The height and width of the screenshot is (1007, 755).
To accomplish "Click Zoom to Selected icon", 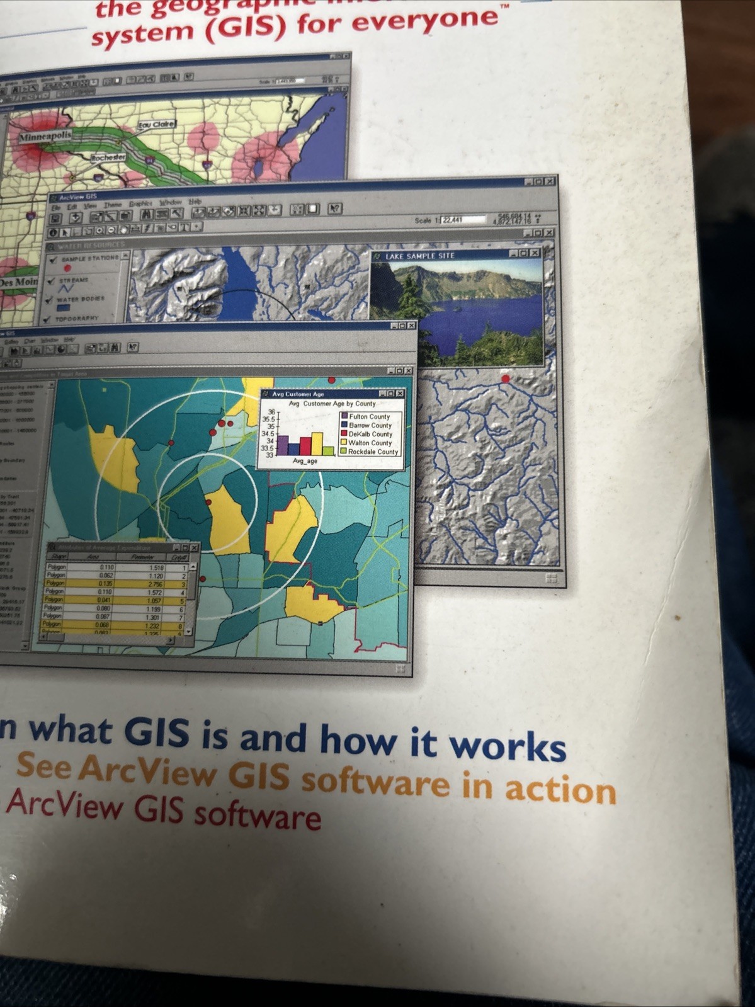I will [x=229, y=212].
